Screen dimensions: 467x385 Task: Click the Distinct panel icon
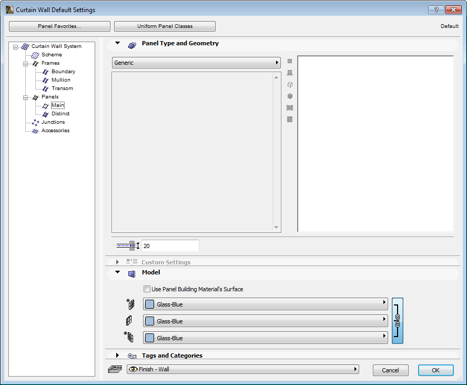pyautogui.click(x=45, y=114)
